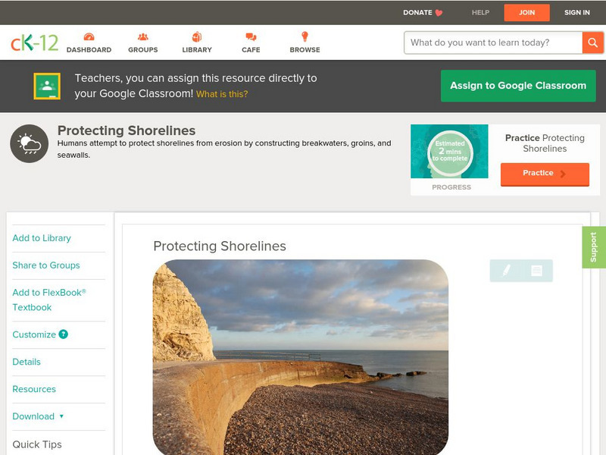Click the DASHBOARD menu label
The image size is (606, 455).
tap(89, 50)
